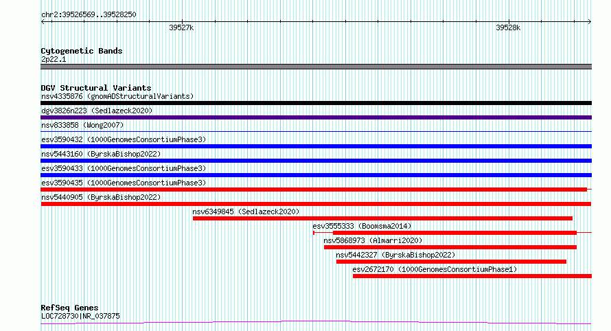Select the gray 2p22.1 cytogenetic band bar
Viewport: 611px width, 331px height.
[x=316, y=67]
